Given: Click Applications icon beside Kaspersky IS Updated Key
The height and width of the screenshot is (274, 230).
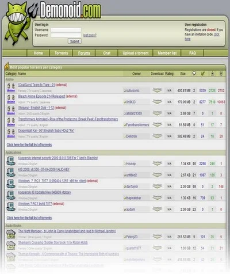Looking at the screenshot, I should click(11, 195).
